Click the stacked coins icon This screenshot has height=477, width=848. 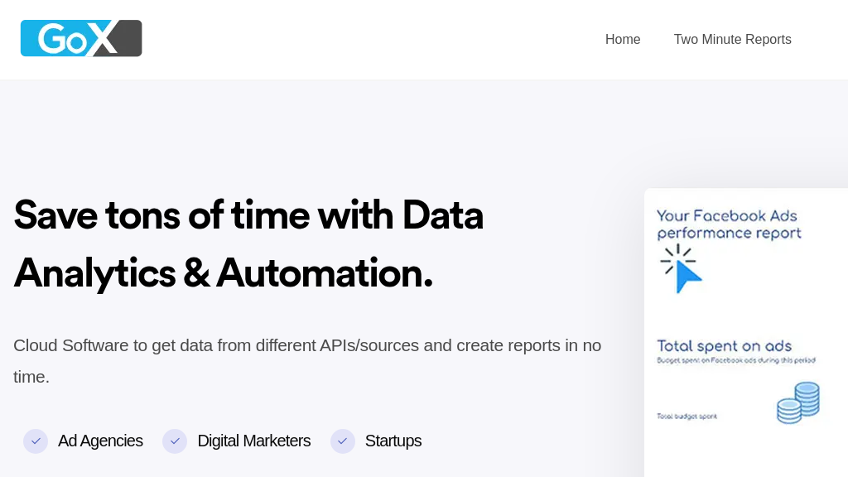(798, 403)
